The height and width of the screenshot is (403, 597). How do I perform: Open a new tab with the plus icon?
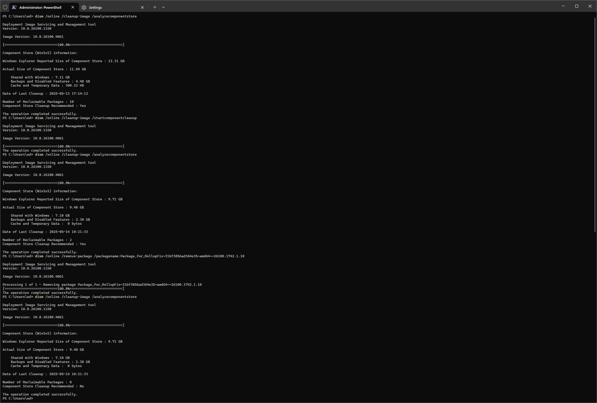155,7
